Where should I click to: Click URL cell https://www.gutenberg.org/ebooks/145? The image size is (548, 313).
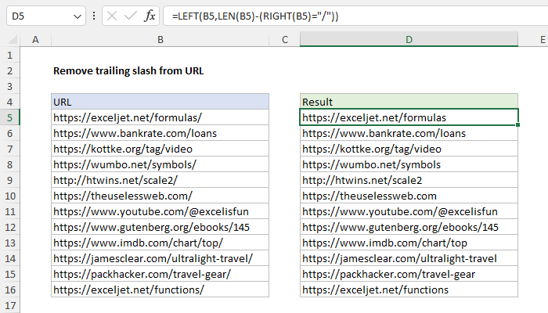click(160, 227)
